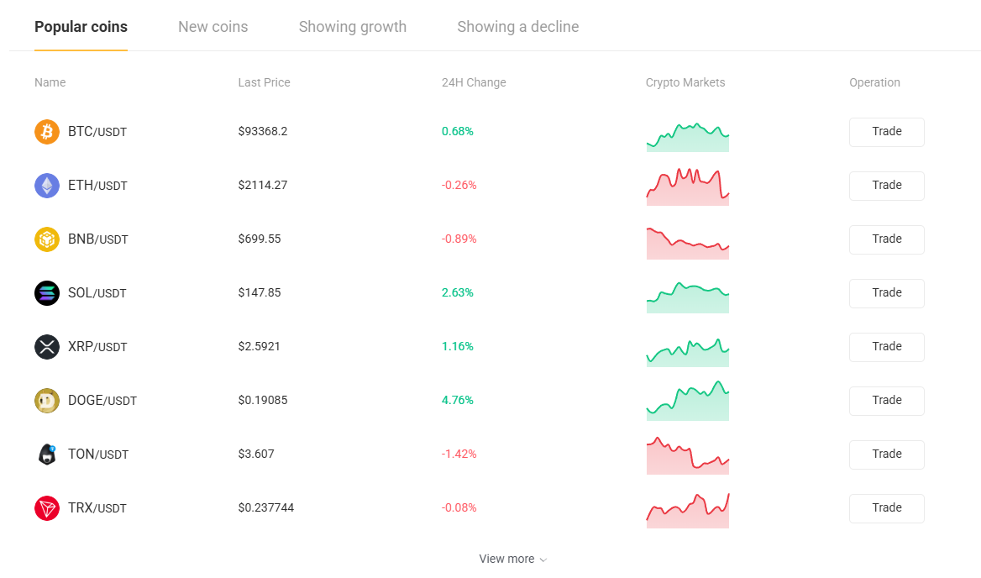
Task: Select the Showing a decline tab
Action: [517, 27]
